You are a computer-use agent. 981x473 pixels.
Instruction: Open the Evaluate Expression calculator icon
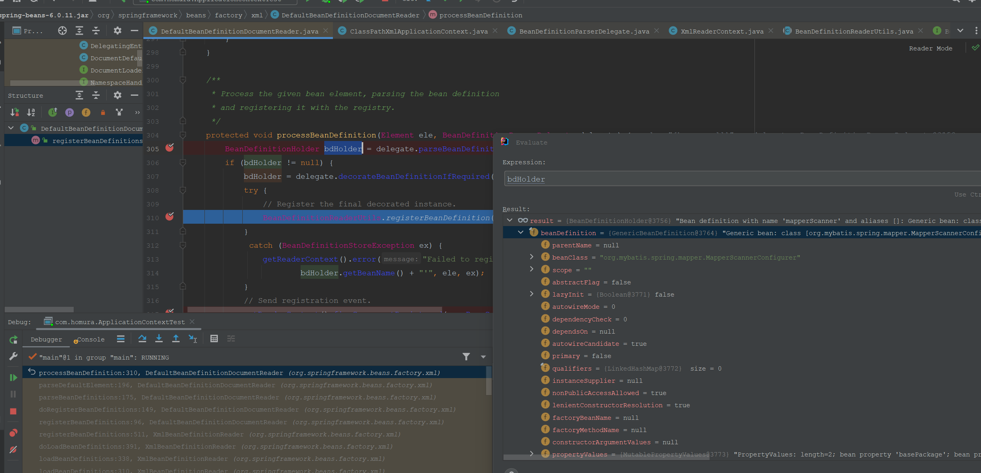pyautogui.click(x=214, y=338)
